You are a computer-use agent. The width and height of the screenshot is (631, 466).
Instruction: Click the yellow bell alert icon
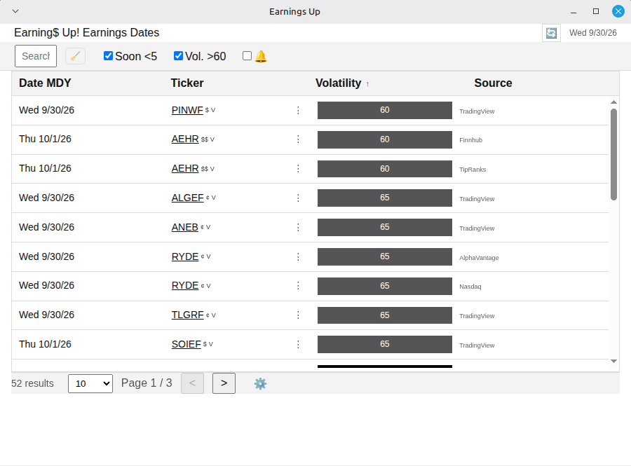261,56
